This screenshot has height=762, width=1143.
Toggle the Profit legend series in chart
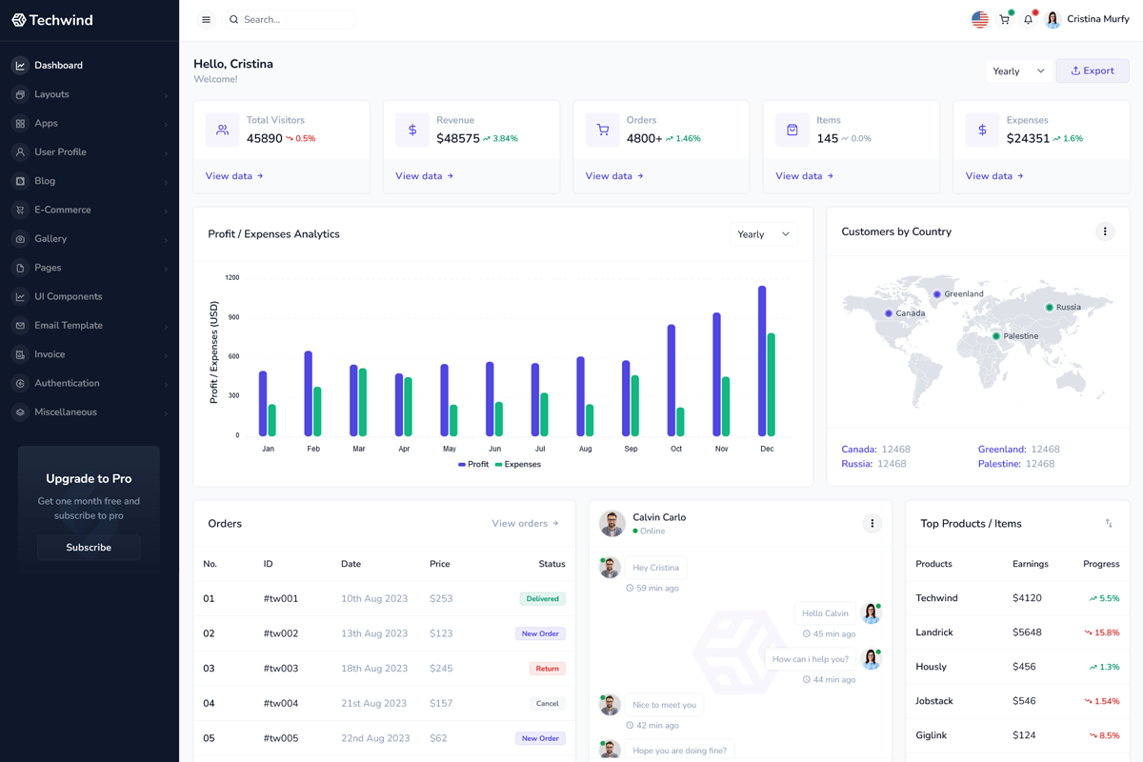pyautogui.click(x=473, y=464)
